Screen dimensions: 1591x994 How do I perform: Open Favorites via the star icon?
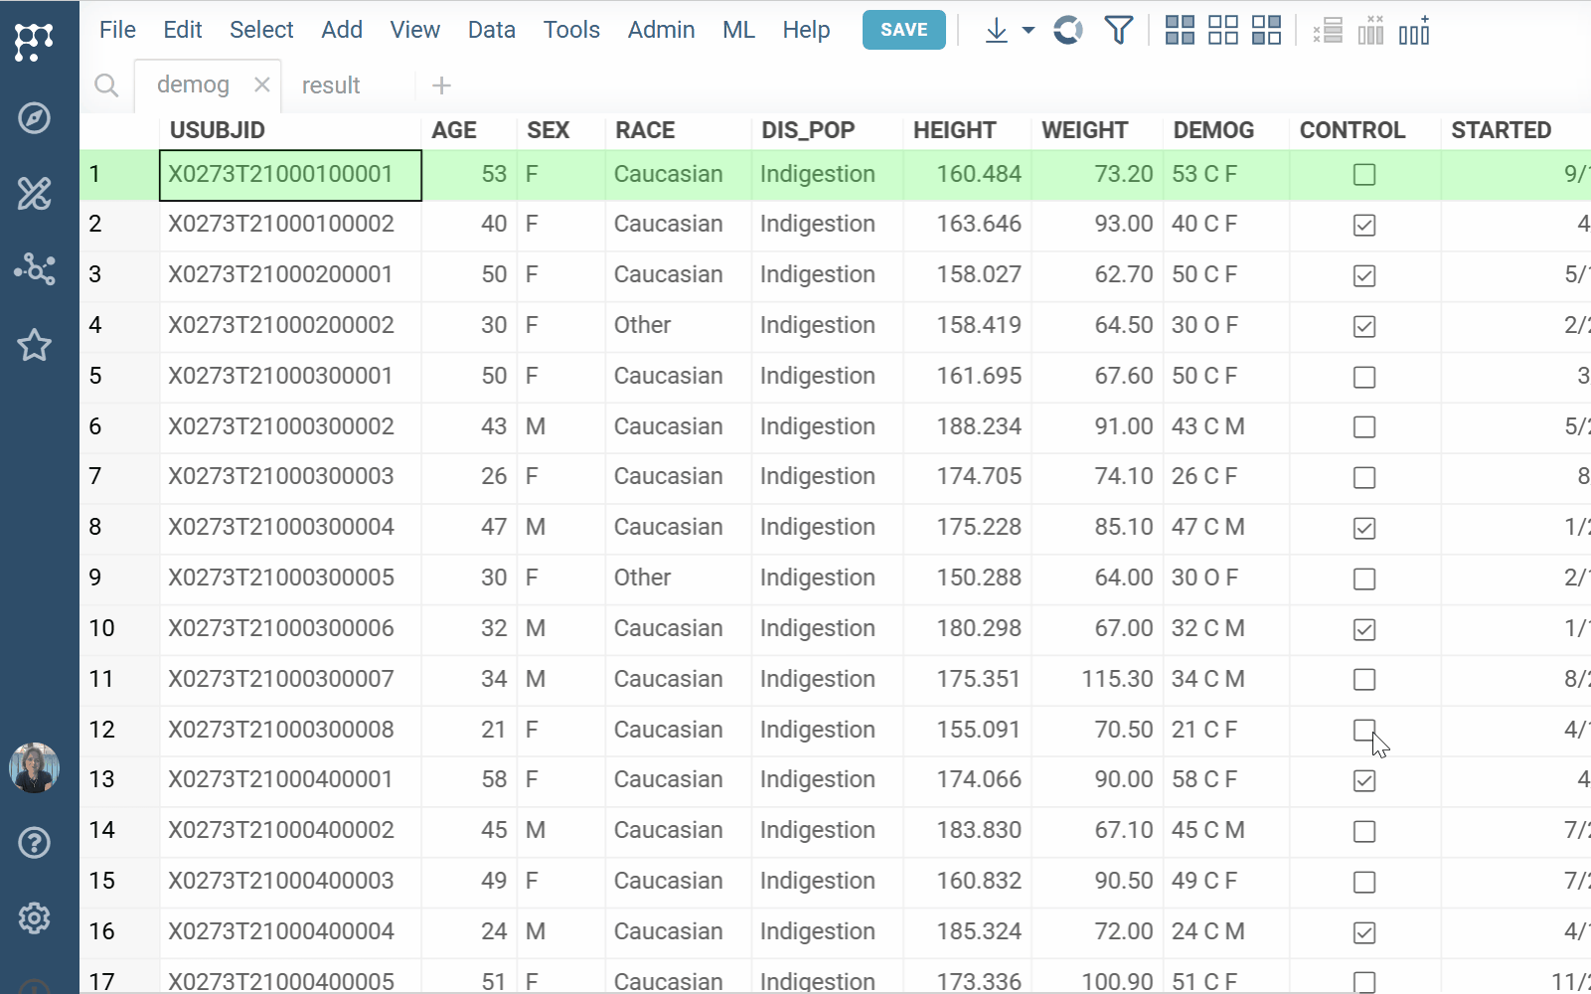point(34,345)
